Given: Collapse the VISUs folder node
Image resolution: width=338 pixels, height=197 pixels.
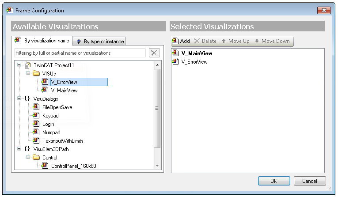Looking at the screenshot, I should 28,73.
